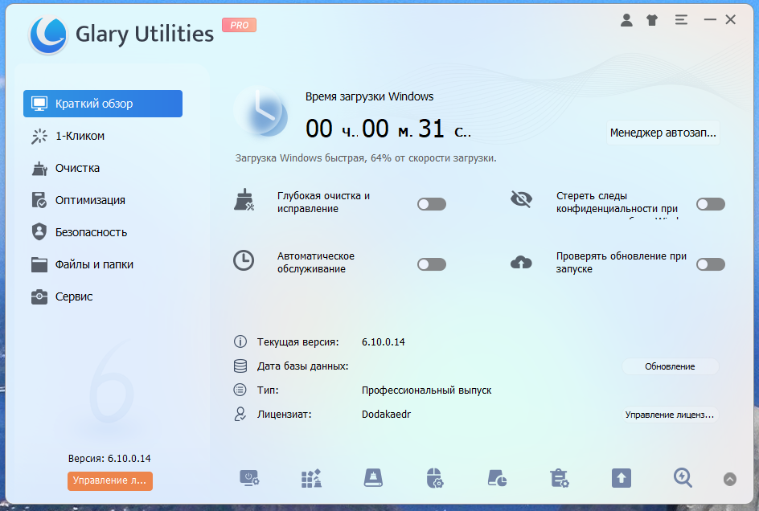The height and width of the screenshot is (511, 759).
Task: Open the disk cleaner drive-with-broom icon
Action: click(373, 478)
